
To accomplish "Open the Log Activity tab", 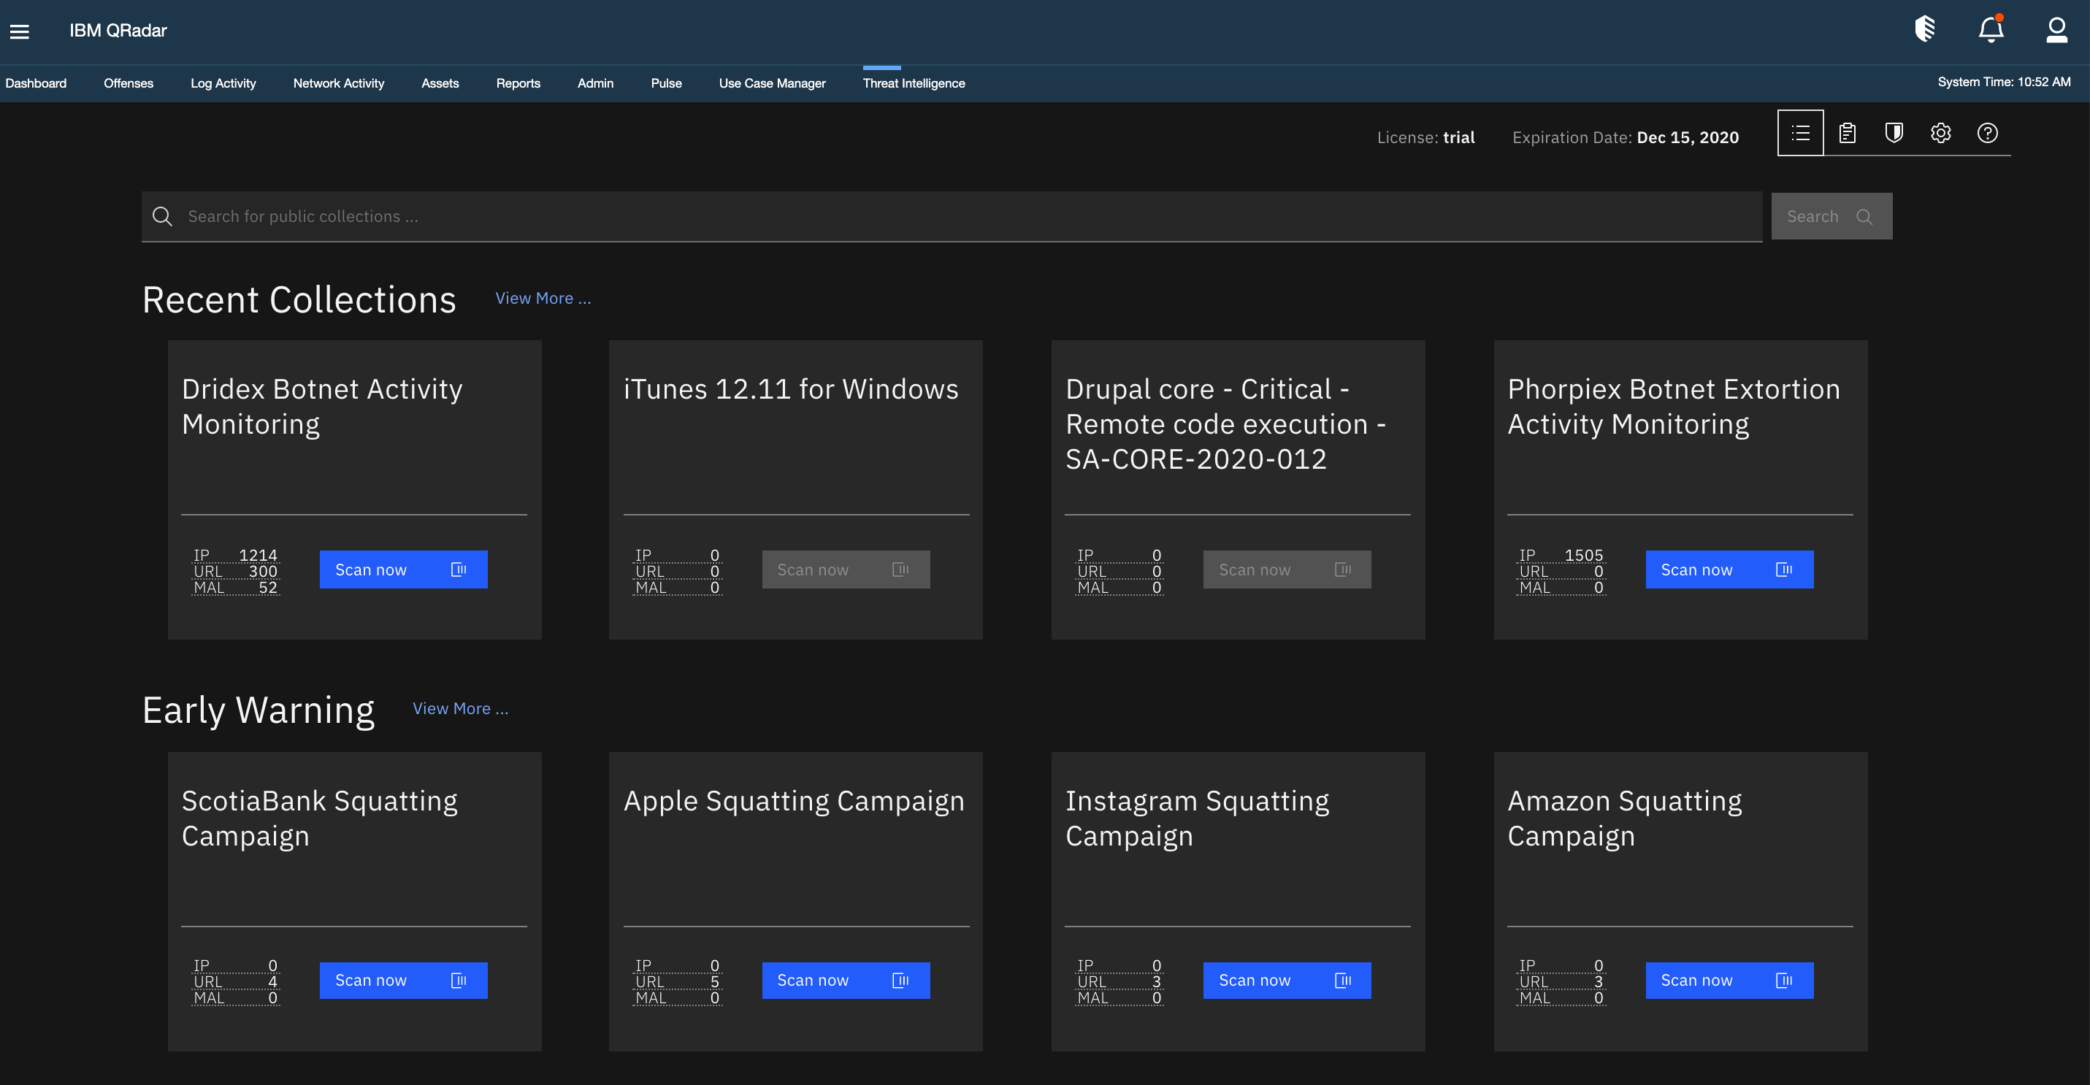I will click(x=223, y=83).
